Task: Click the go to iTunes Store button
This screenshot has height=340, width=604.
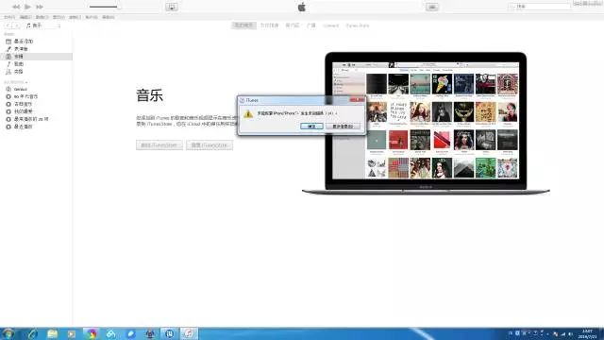Action: coord(159,145)
